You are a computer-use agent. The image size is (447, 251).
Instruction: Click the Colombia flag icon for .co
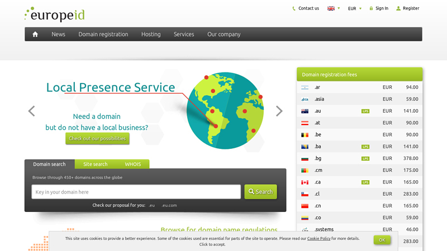[x=305, y=218]
